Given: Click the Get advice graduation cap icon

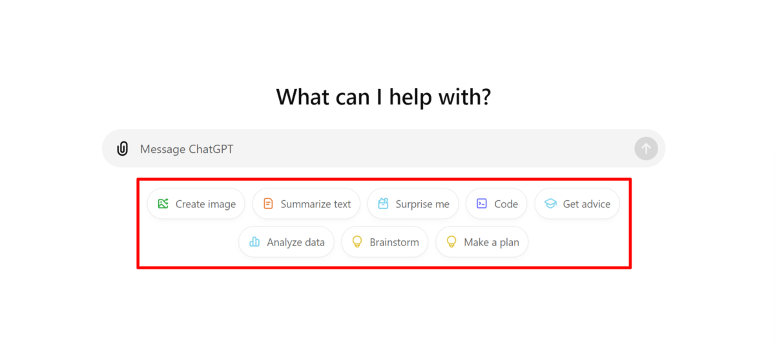Looking at the screenshot, I should [x=550, y=204].
